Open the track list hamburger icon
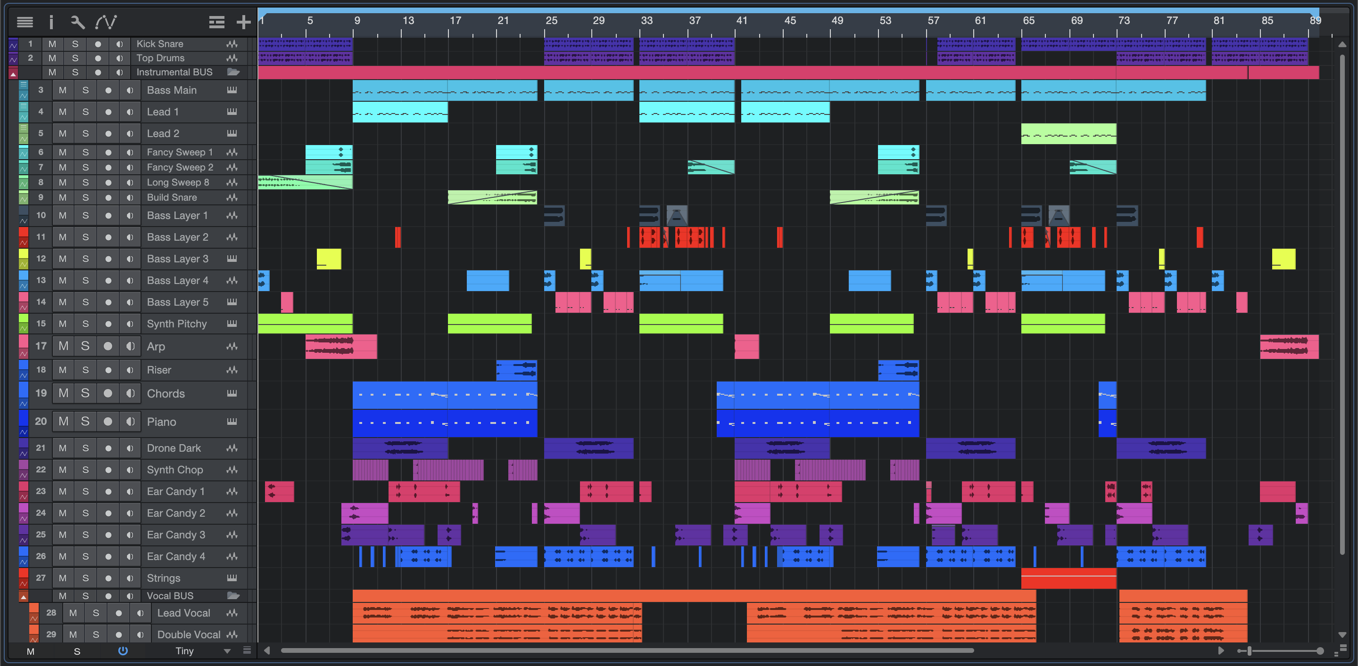This screenshot has height=666, width=1358. (25, 22)
